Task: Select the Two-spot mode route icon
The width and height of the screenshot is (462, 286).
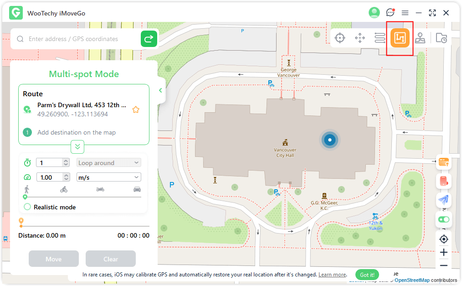Action: click(x=380, y=38)
